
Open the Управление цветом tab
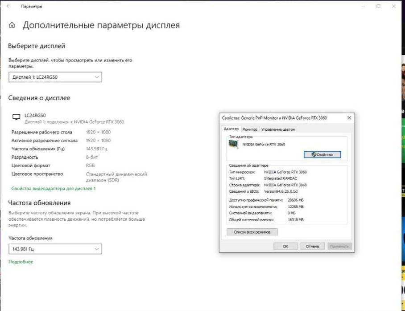278,129
